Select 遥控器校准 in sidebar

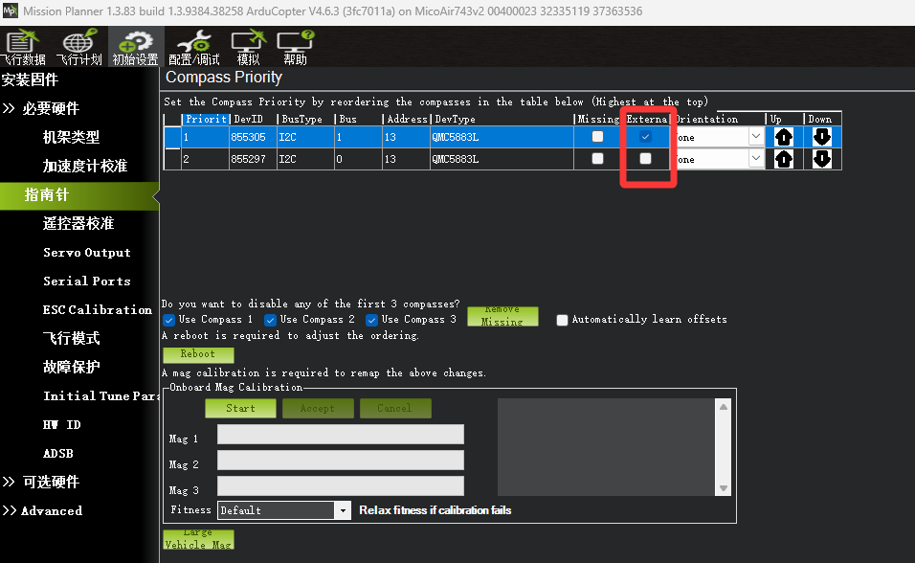coord(78,223)
